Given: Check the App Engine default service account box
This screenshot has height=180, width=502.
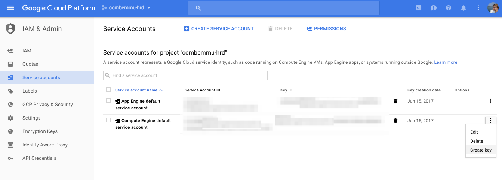Looking at the screenshot, I should pyautogui.click(x=108, y=100).
